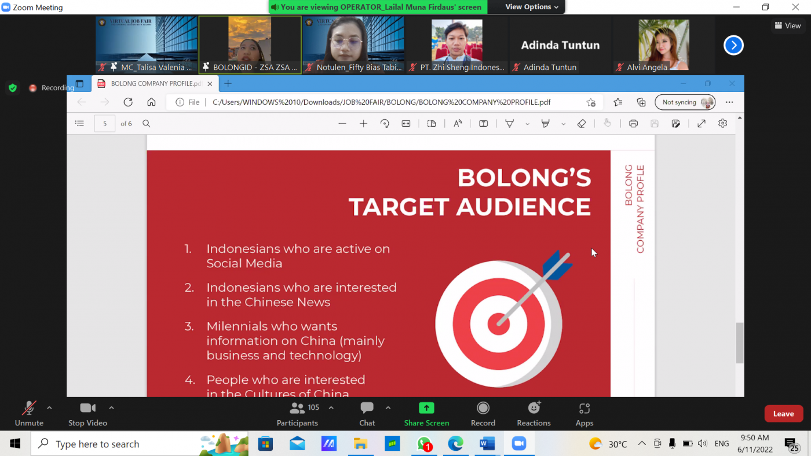Stop Video camera toggle
811x456 pixels.
tap(87, 414)
